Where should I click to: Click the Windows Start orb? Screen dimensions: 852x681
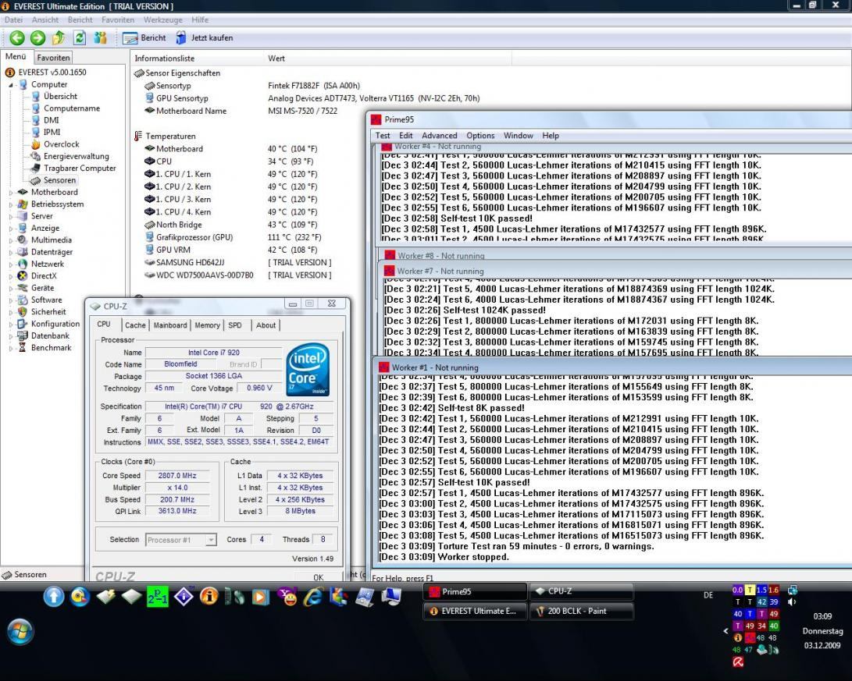20,632
